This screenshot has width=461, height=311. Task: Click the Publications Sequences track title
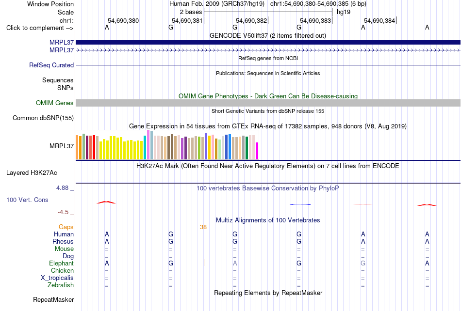[x=268, y=73]
